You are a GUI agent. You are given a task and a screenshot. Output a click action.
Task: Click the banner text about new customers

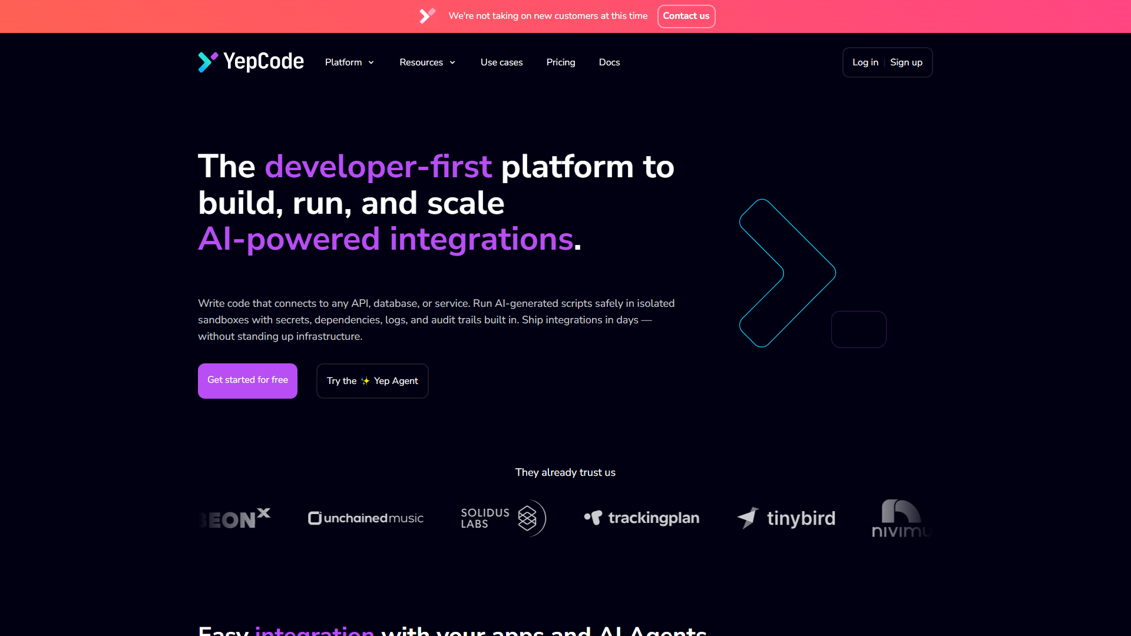[548, 16]
